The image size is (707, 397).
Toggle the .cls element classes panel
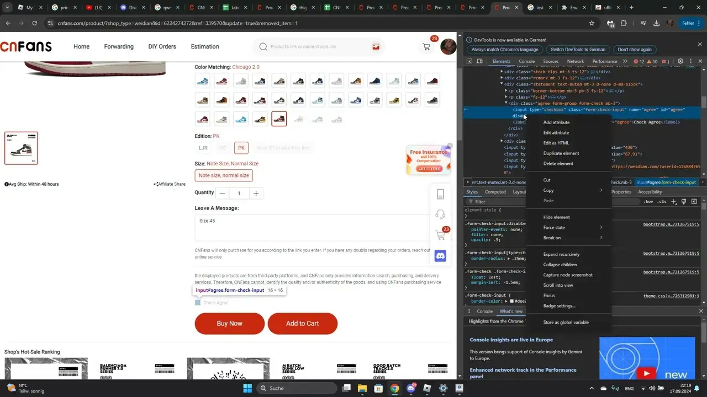coord(662,202)
